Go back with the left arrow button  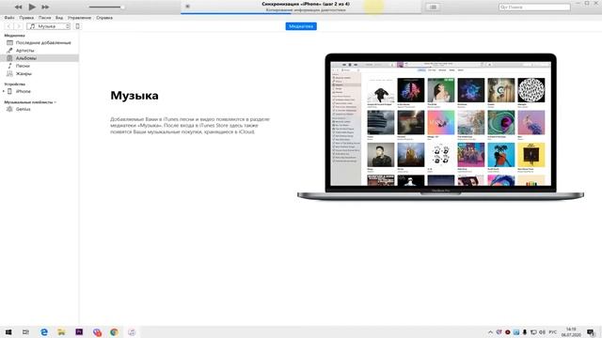tap(8, 26)
